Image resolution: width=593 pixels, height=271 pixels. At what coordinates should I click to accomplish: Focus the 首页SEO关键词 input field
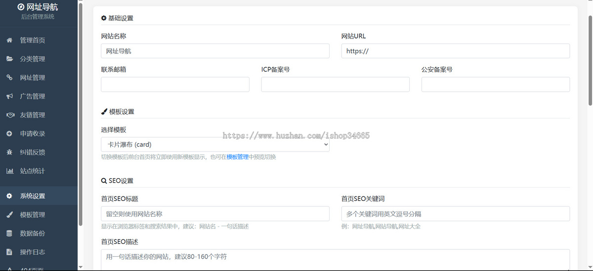coord(456,214)
